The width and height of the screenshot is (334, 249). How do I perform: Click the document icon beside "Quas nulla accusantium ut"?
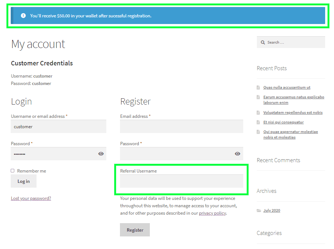258,87
